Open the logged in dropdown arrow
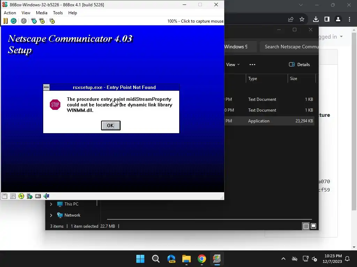The height and width of the screenshot is (267, 357). coord(341,37)
